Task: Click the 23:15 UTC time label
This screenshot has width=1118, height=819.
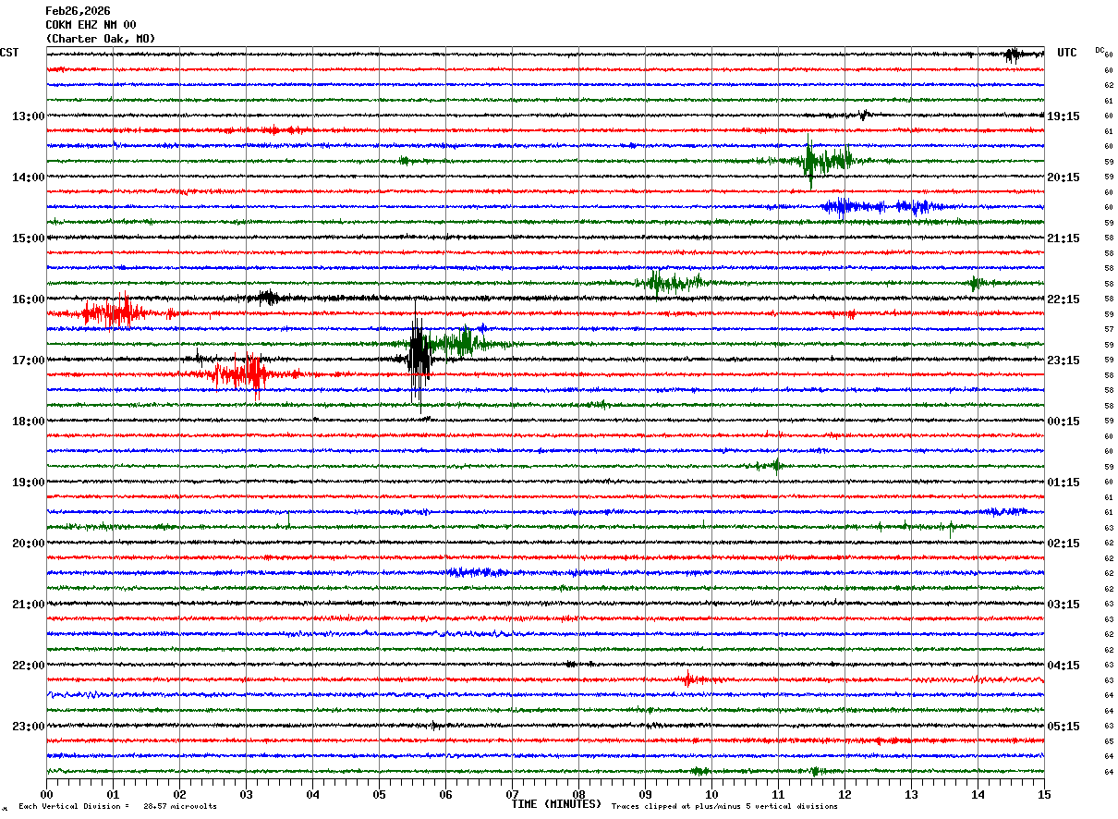Action: [x=1063, y=361]
